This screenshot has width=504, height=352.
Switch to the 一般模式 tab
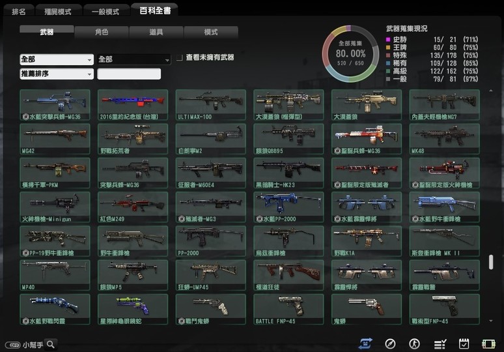click(105, 12)
